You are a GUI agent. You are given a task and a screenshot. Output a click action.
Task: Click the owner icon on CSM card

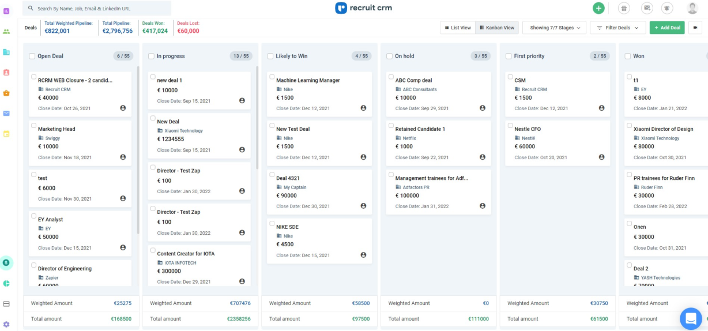coord(601,108)
